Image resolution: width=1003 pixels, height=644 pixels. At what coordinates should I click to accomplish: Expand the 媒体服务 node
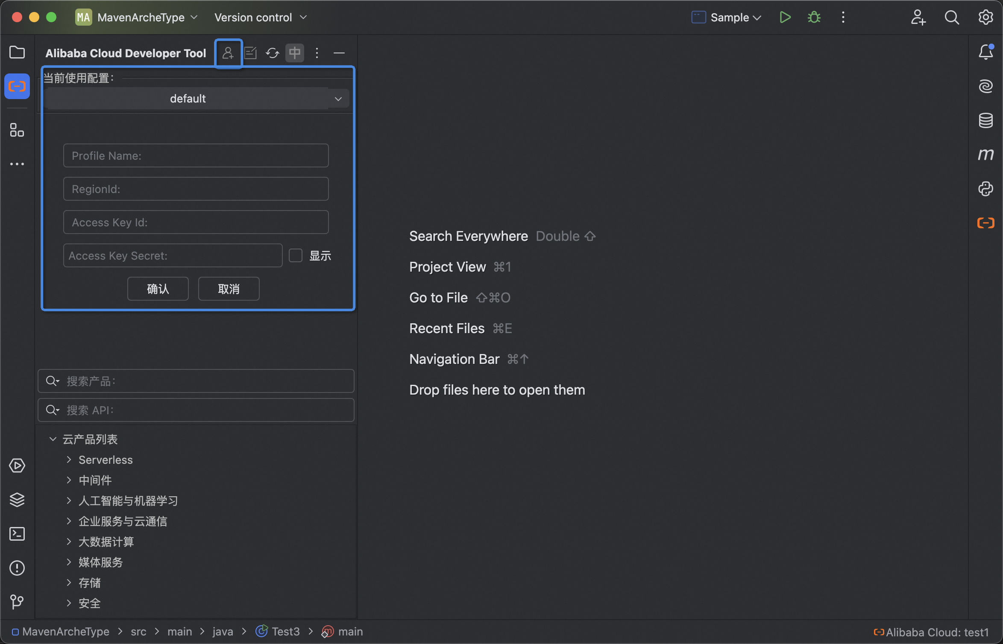(x=69, y=562)
